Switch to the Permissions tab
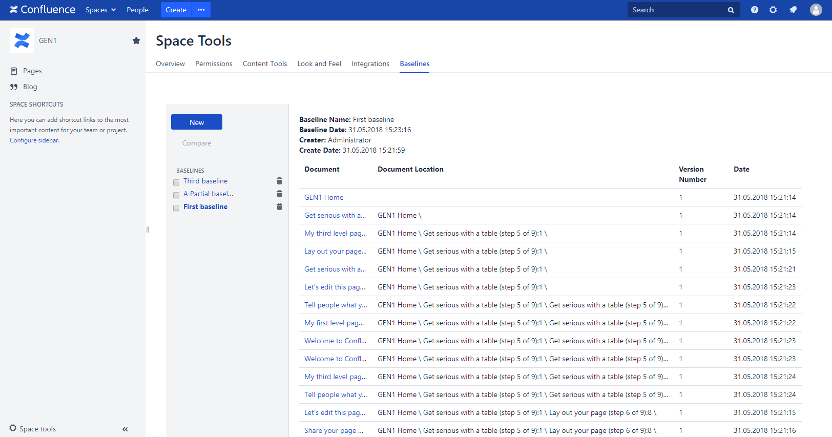This screenshot has width=832, height=437. [x=214, y=64]
